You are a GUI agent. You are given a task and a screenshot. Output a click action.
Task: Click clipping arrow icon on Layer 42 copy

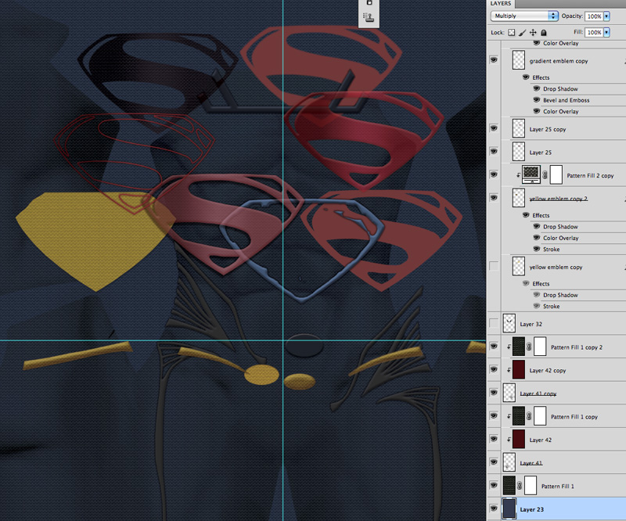pyautogui.click(x=509, y=370)
